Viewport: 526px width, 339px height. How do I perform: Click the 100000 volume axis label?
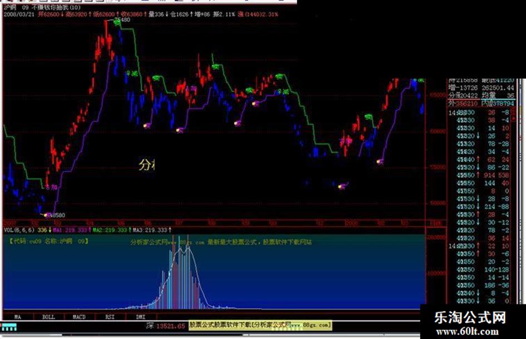click(437, 273)
